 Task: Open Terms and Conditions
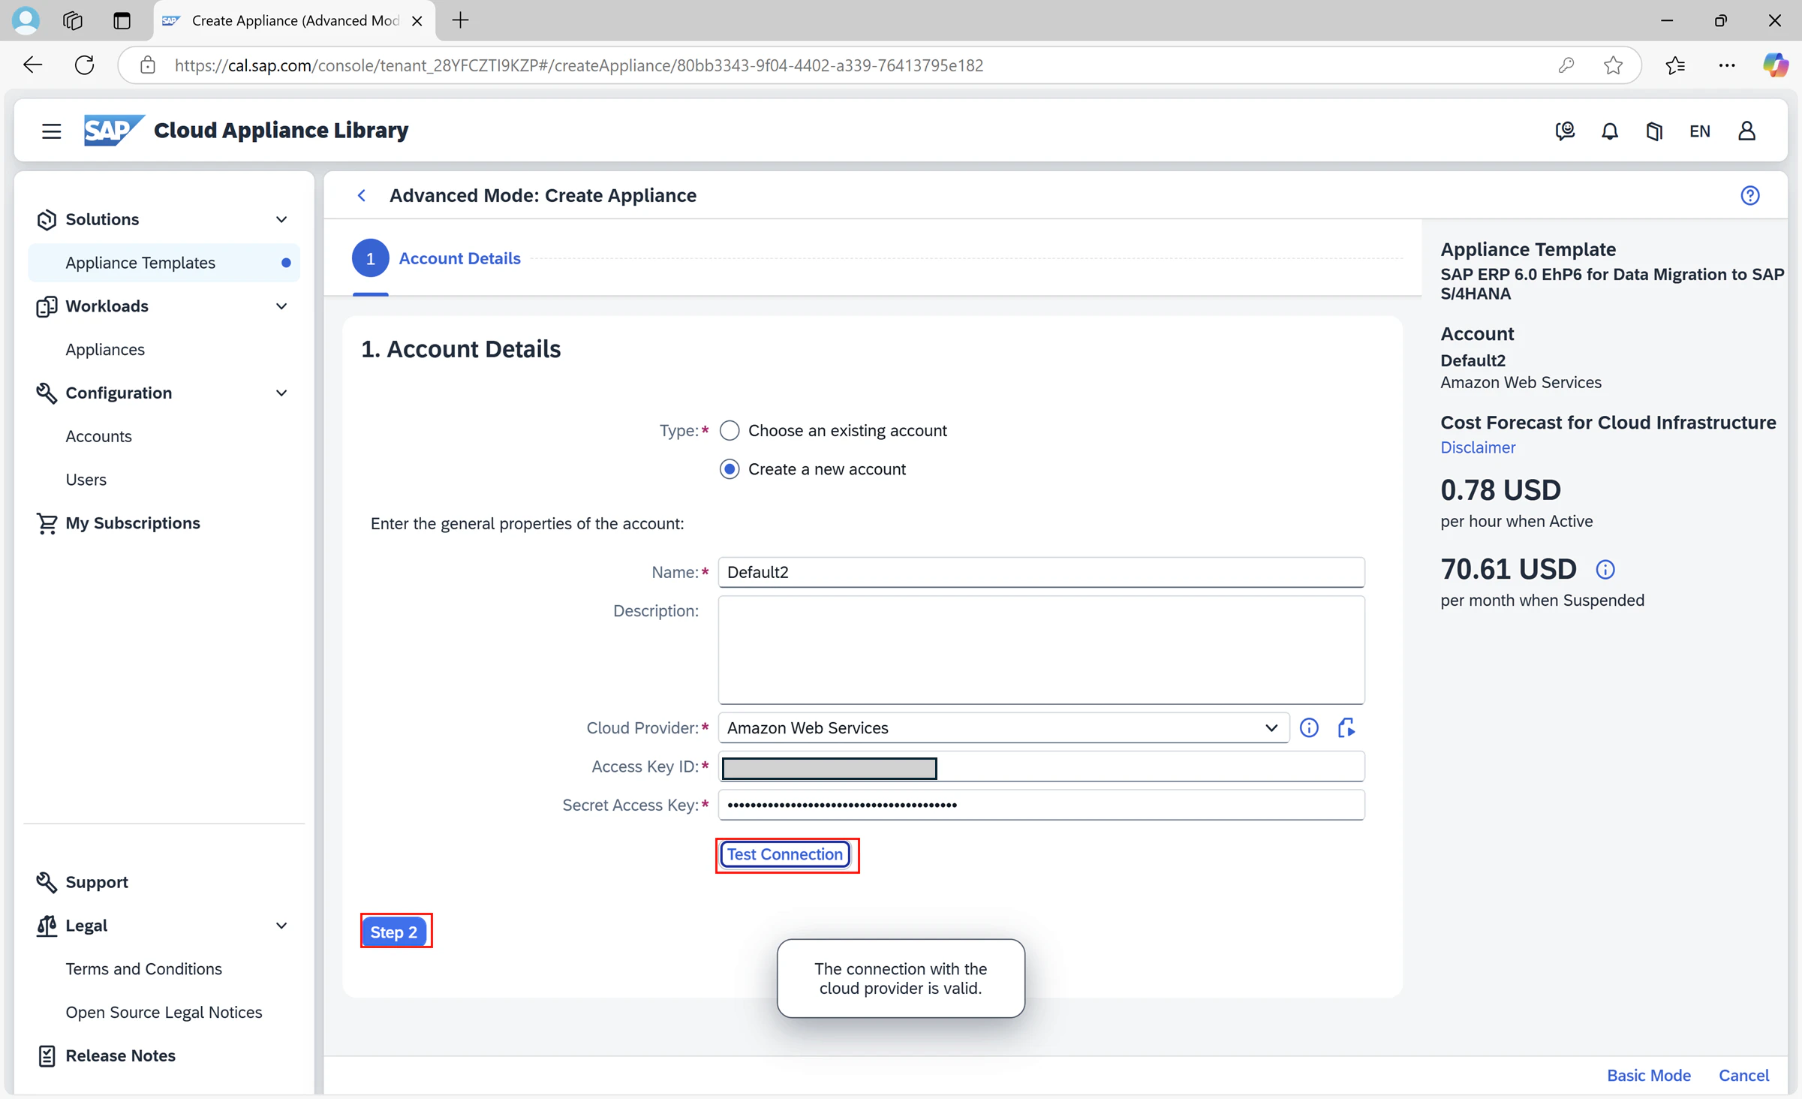point(143,969)
